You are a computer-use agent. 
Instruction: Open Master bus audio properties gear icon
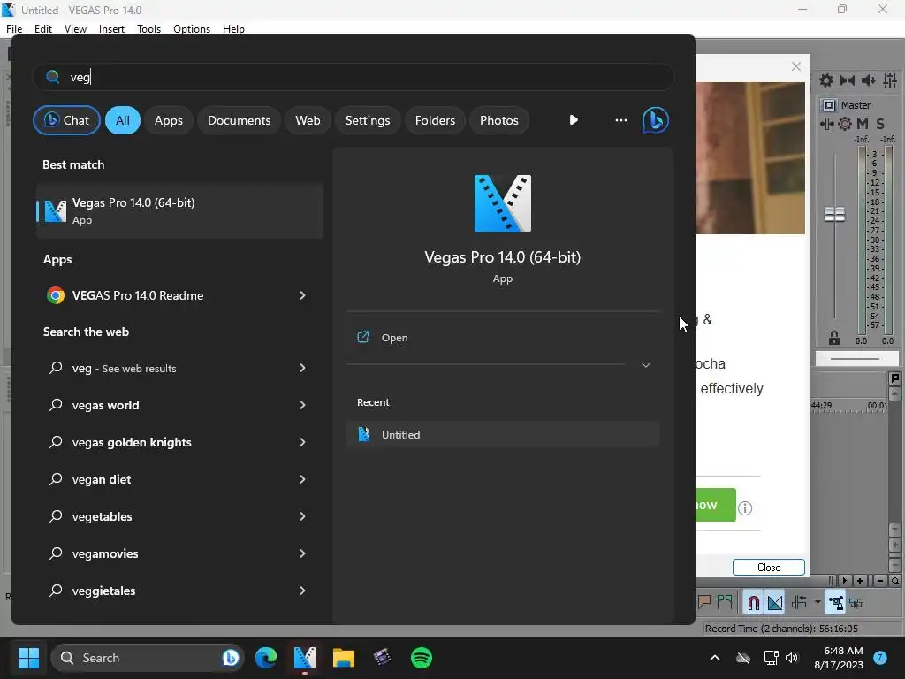826,80
